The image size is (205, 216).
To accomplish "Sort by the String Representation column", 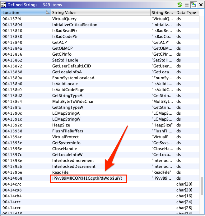I will (x=162, y=13).
